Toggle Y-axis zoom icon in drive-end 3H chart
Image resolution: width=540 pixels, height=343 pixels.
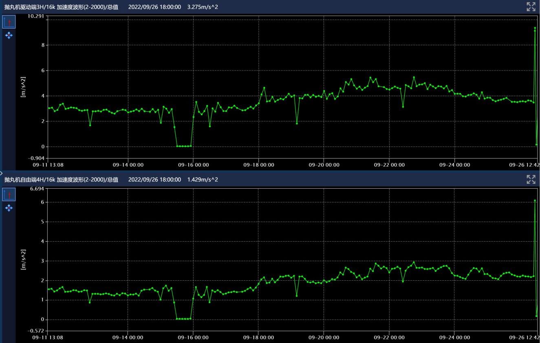[x=9, y=22]
